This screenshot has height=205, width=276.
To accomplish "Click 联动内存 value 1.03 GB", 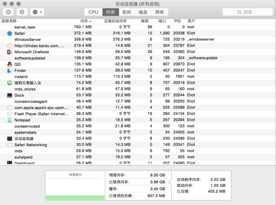I will click(x=218, y=185).
